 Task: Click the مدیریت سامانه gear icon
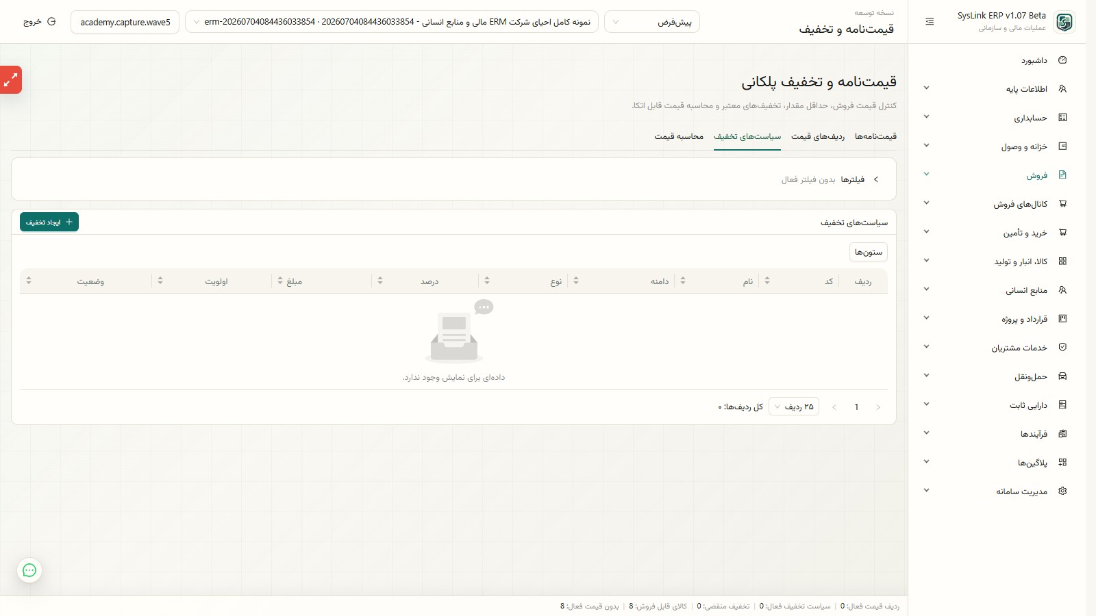tap(1062, 491)
